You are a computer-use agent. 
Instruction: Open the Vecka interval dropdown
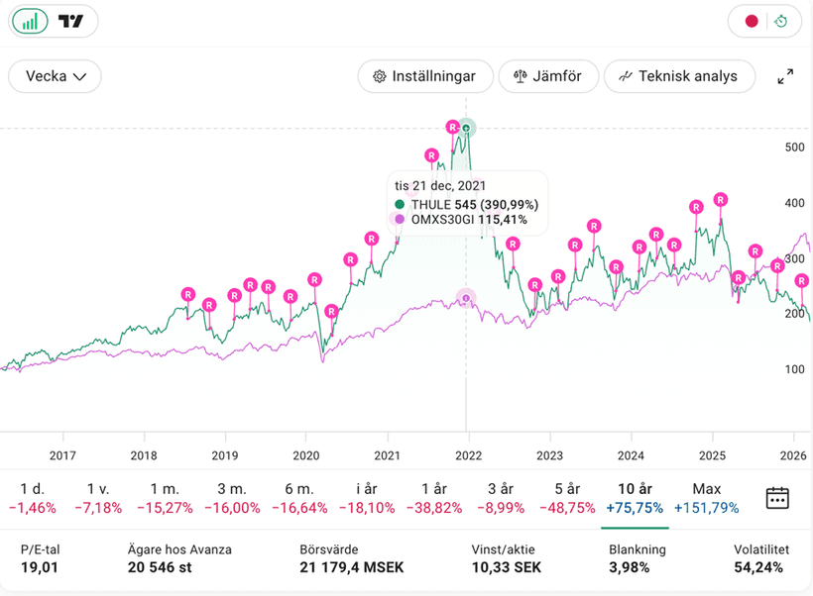(x=56, y=76)
